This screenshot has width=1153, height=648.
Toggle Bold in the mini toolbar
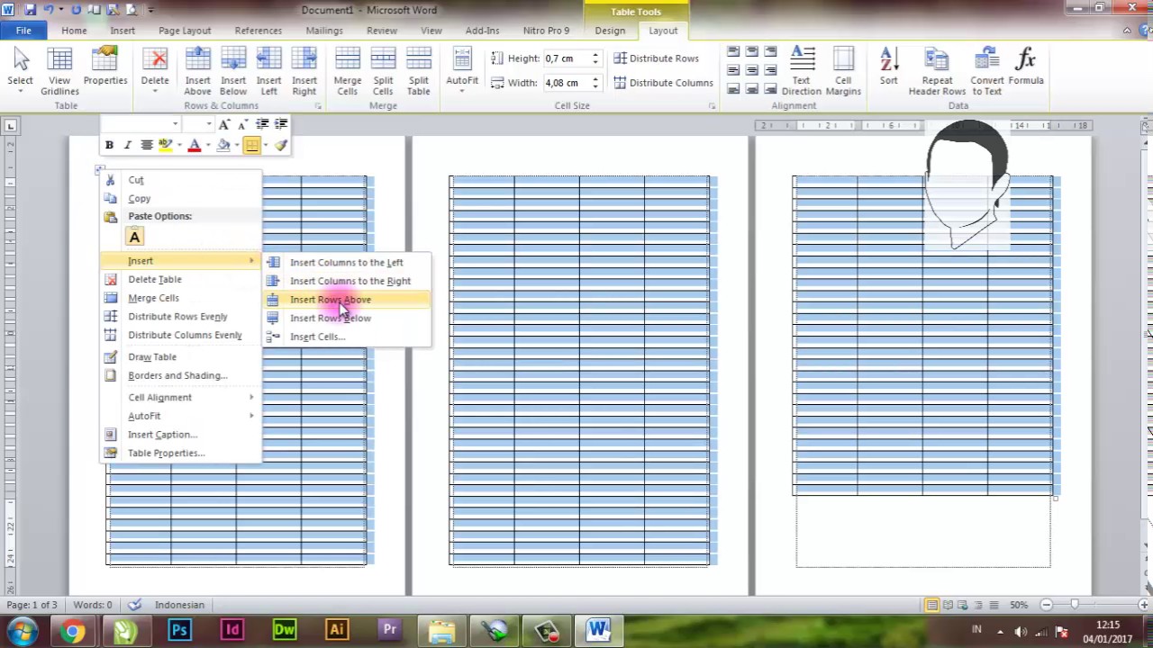(x=109, y=145)
